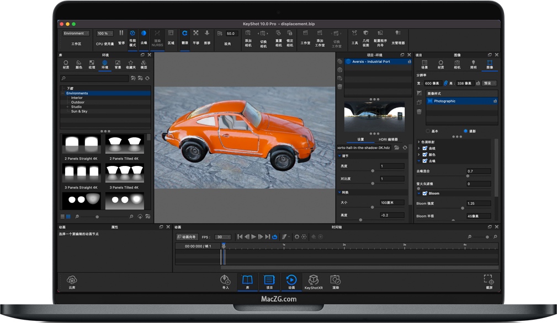The width and height of the screenshot is (557, 323).
Task: Select the Photographic (摄影) radio button
Action: click(466, 131)
